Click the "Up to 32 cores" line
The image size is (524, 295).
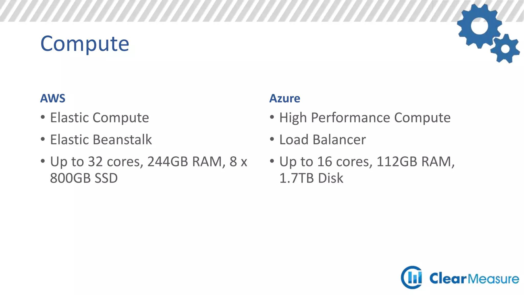pos(148,162)
